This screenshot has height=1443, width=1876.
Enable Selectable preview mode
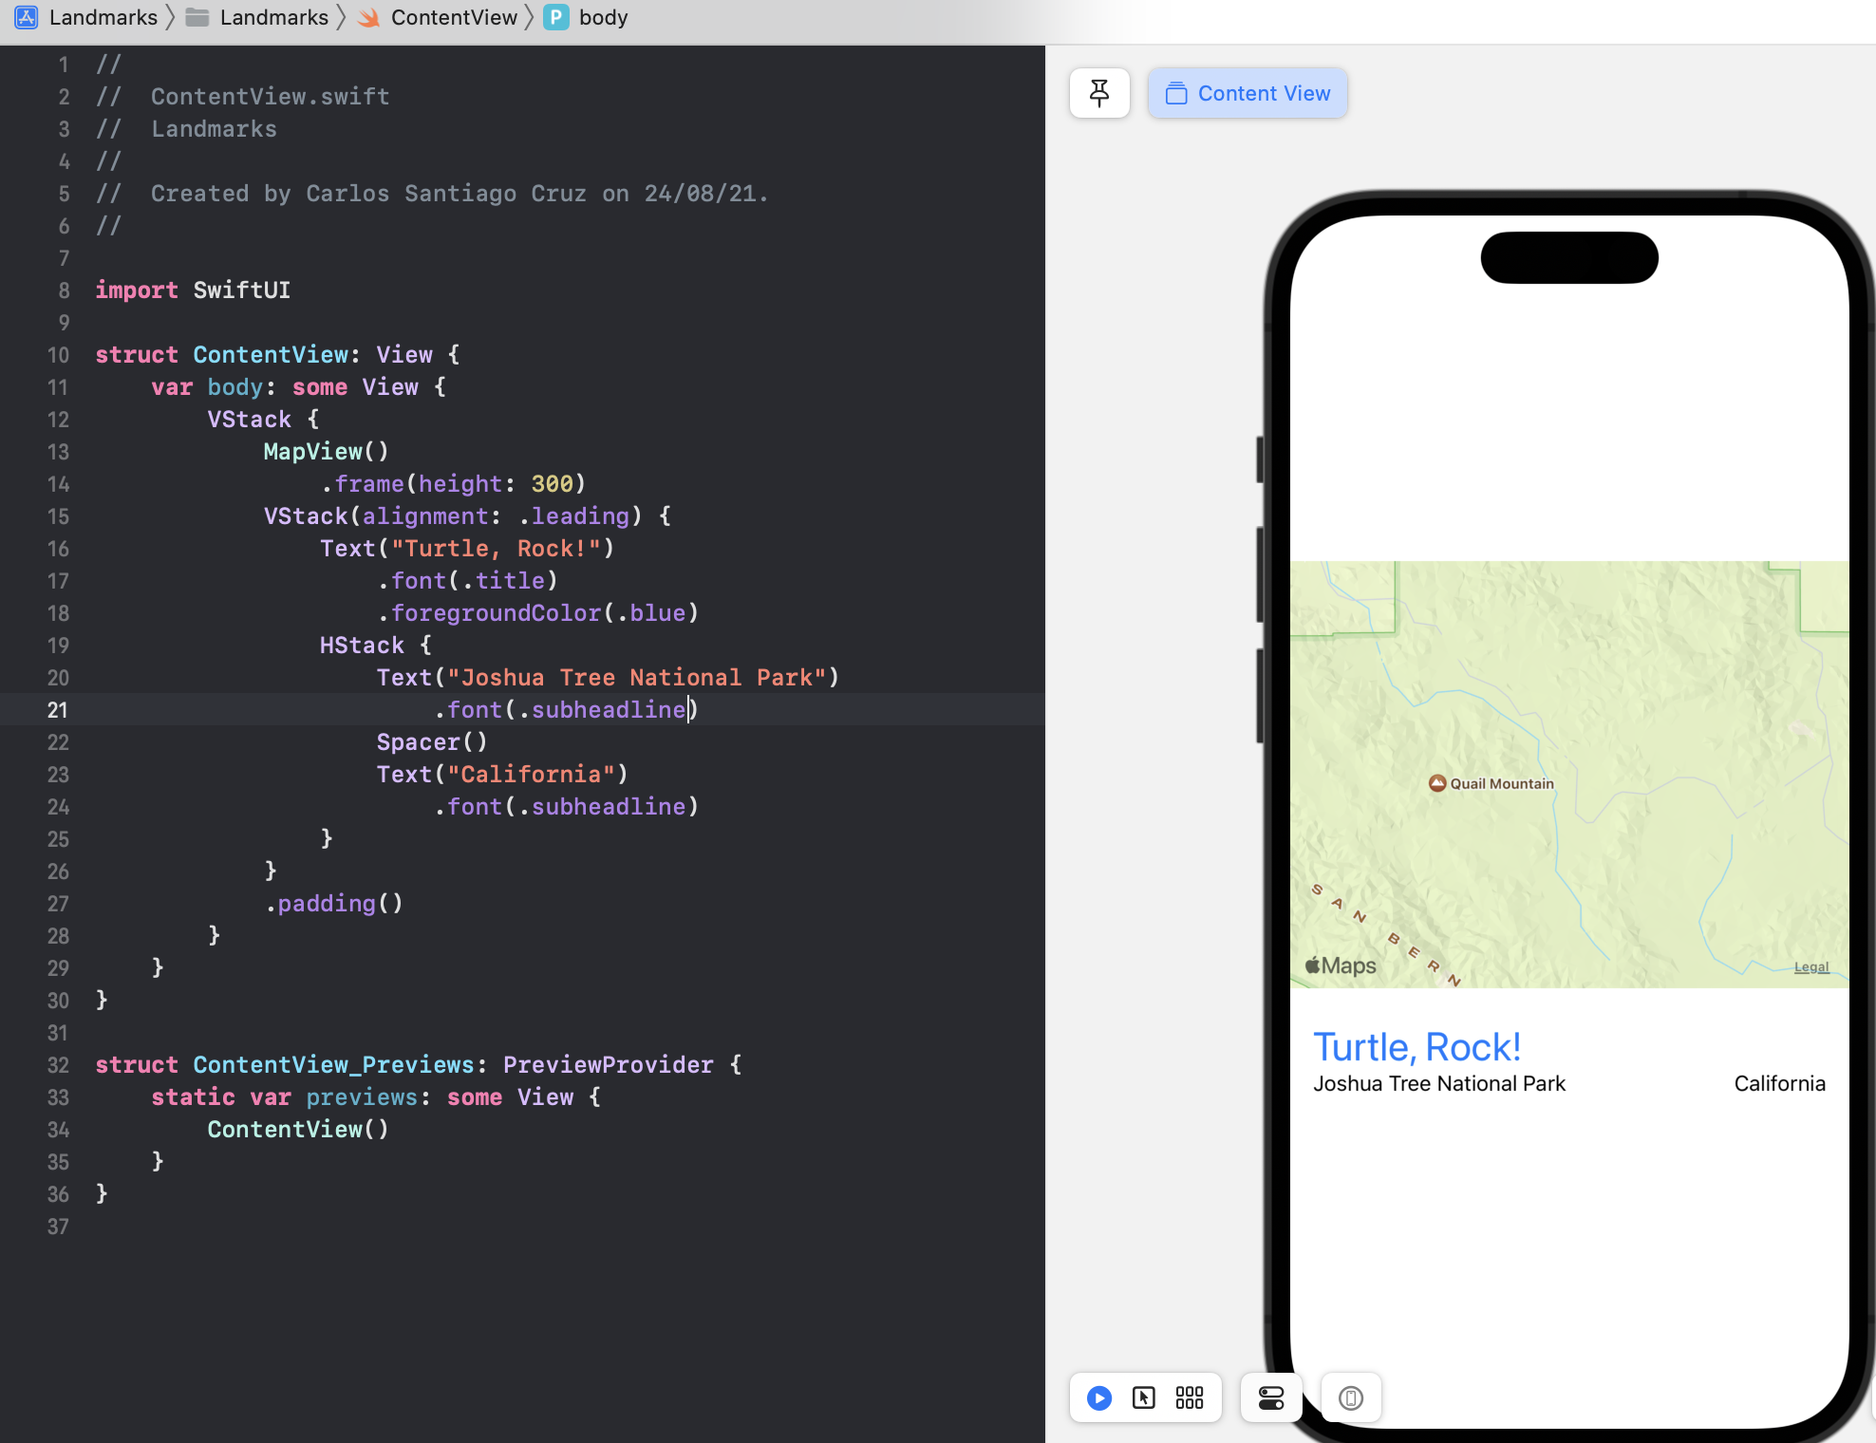[1144, 1397]
